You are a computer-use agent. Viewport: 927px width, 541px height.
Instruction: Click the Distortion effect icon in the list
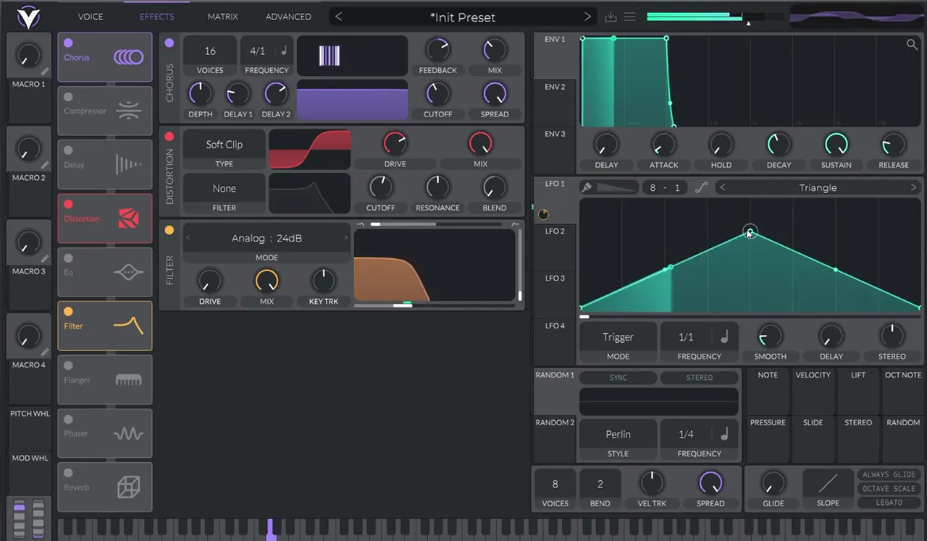coord(128,218)
